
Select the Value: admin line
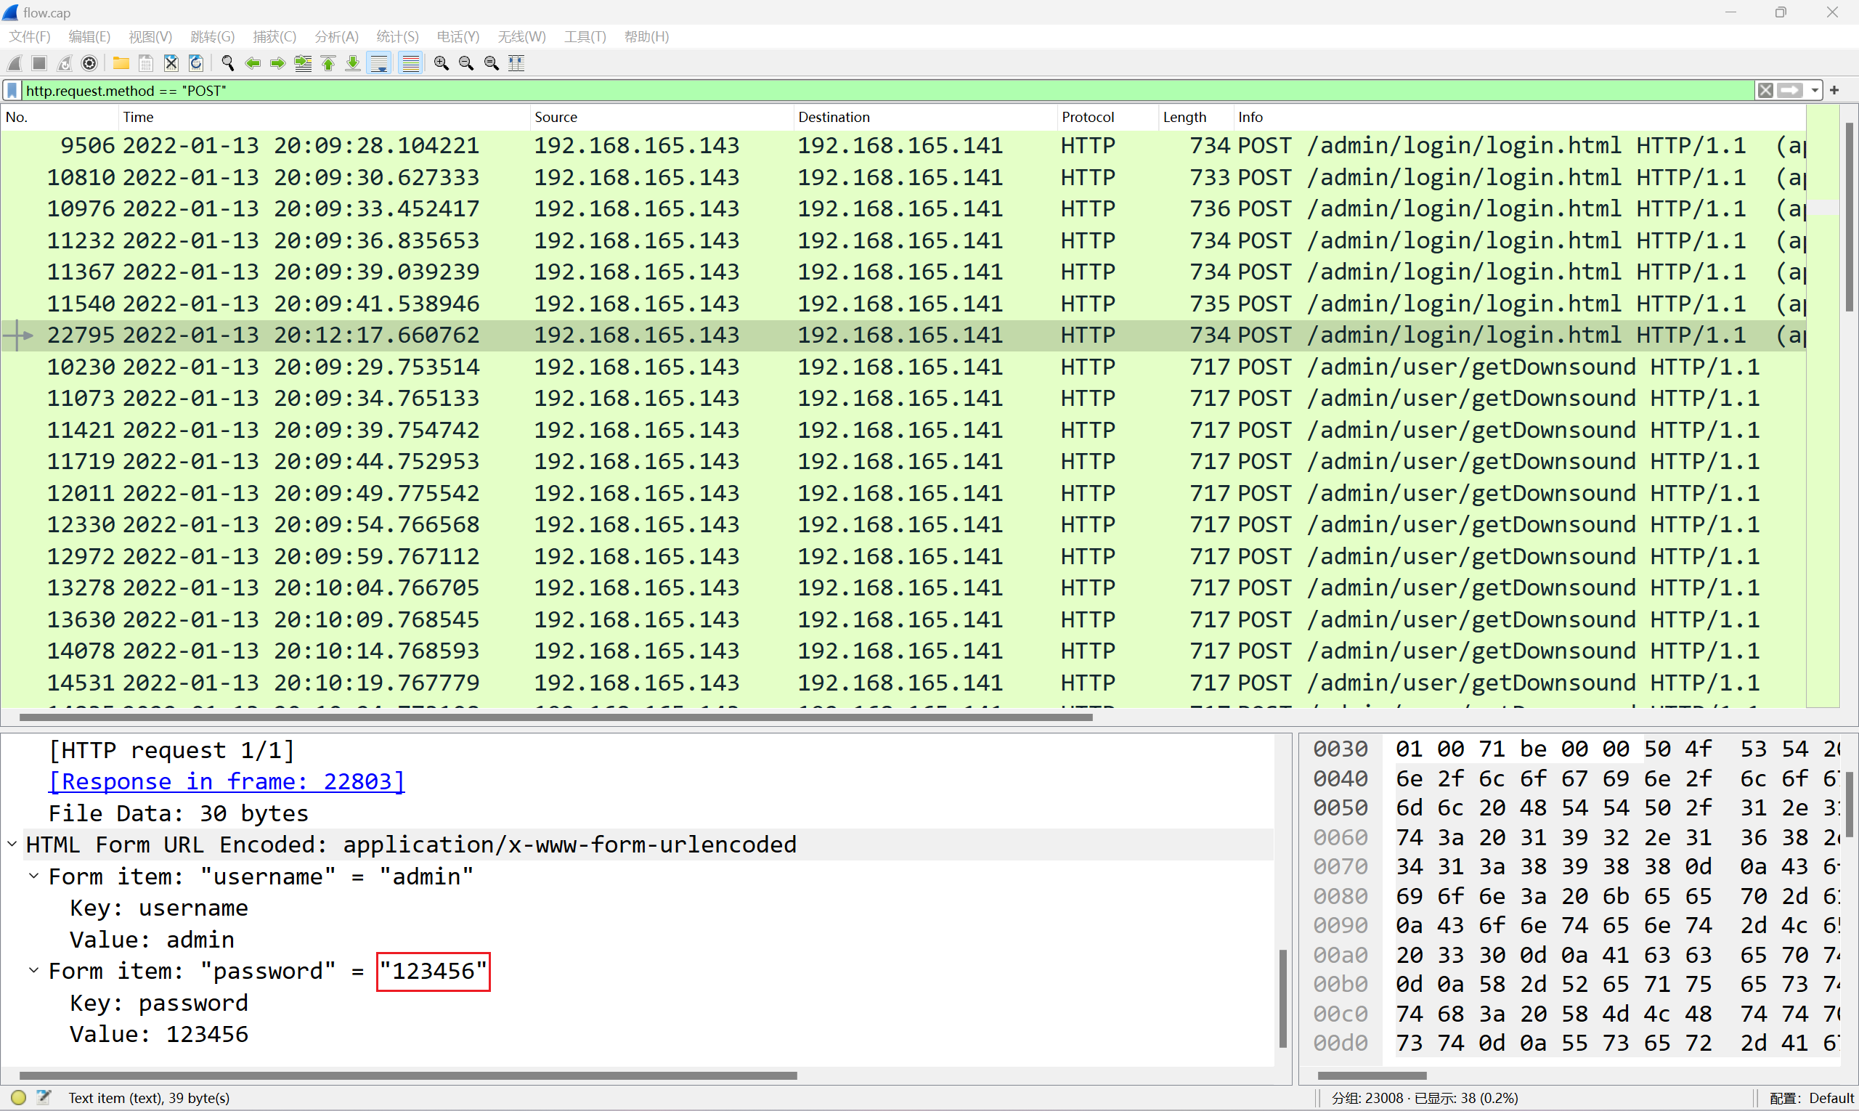tap(152, 940)
